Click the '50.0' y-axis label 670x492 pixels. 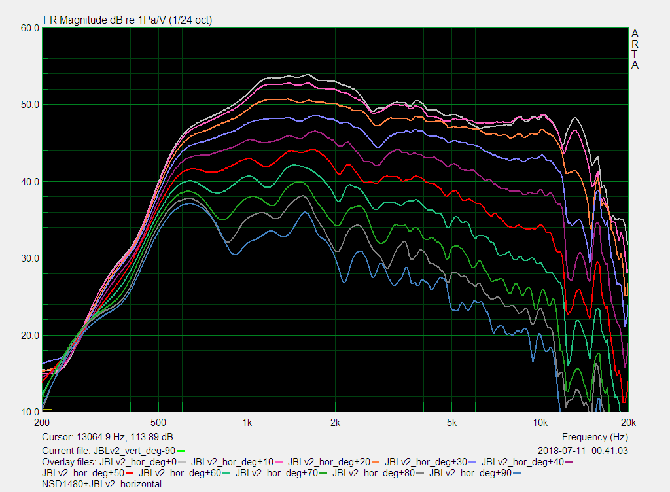pyautogui.click(x=30, y=105)
